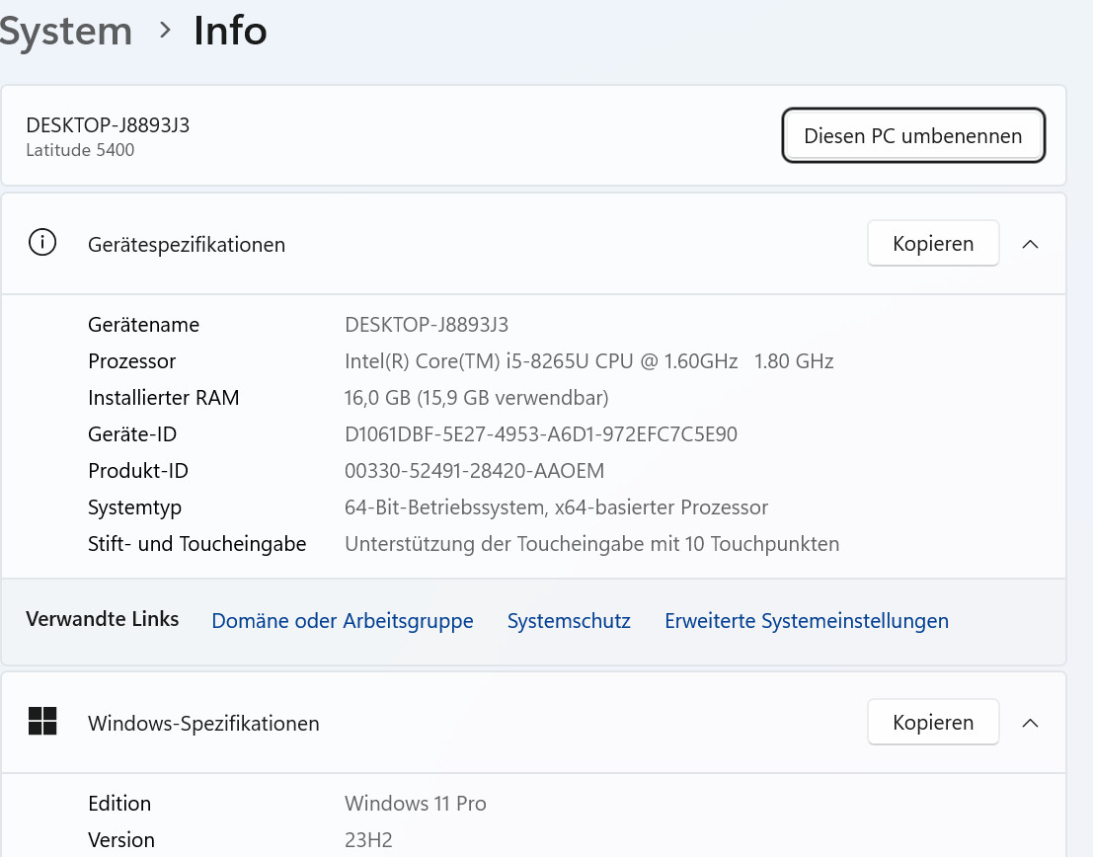Select the Geräte-ID value text
The width and height of the screenshot is (1093, 857).
pos(540,434)
